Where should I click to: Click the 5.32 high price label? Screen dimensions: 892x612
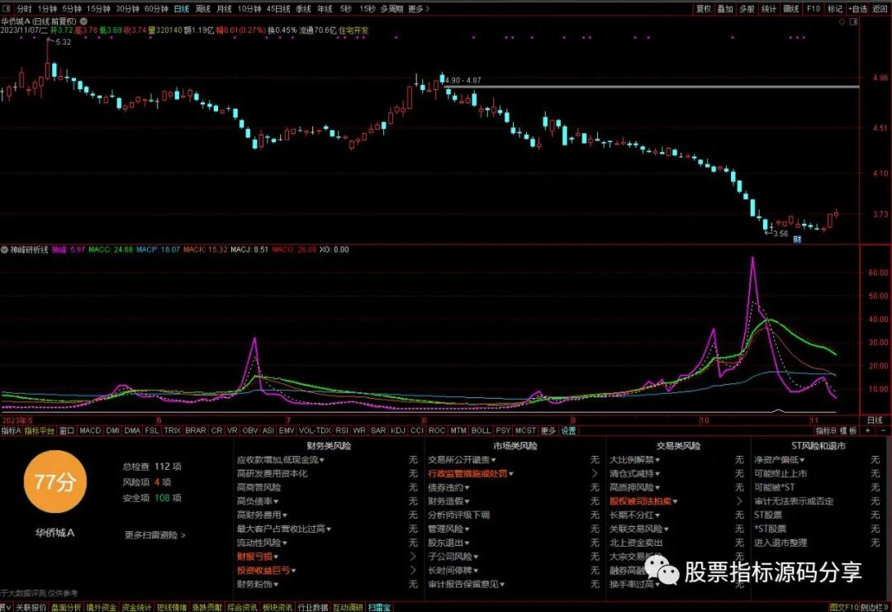(x=63, y=42)
